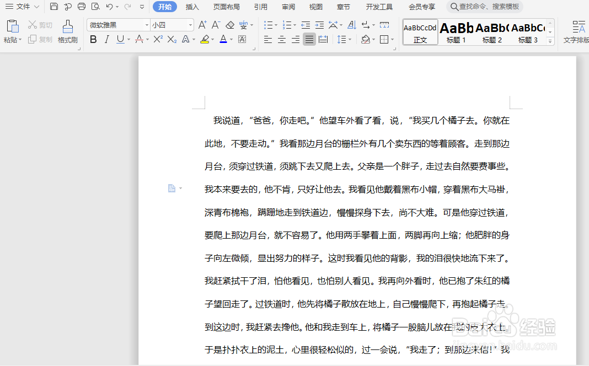Set center alignment
This screenshot has width=589, height=366.
[x=282, y=39]
